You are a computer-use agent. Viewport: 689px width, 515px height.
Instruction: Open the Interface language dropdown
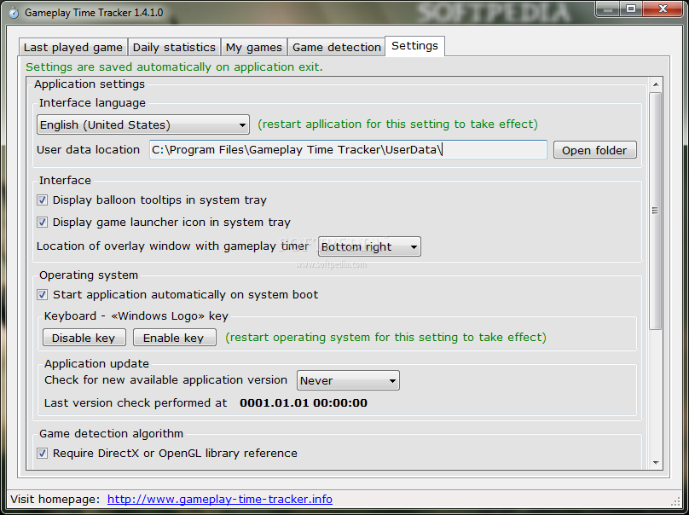point(143,124)
